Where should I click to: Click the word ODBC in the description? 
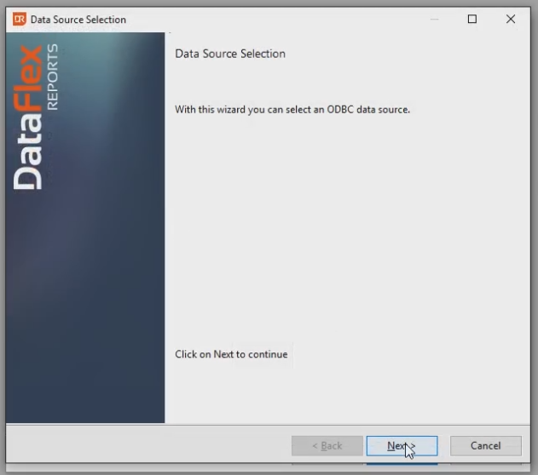pyautogui.click(x=338, y=110)
